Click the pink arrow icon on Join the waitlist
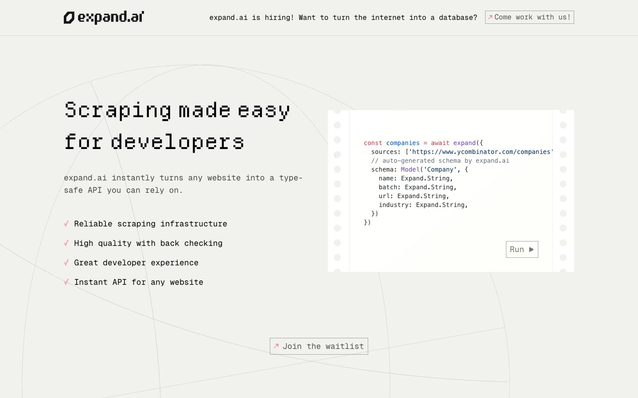Viewport: 638px width, 398px height. 276,346
